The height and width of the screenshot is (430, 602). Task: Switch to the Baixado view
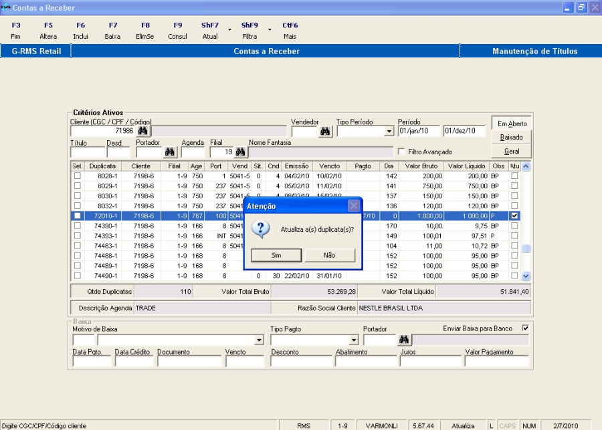pos(511,137)
